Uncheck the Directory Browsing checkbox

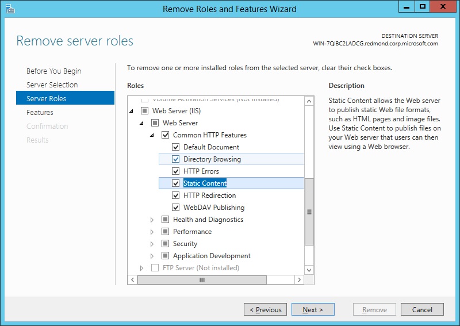tap(175, 159)
